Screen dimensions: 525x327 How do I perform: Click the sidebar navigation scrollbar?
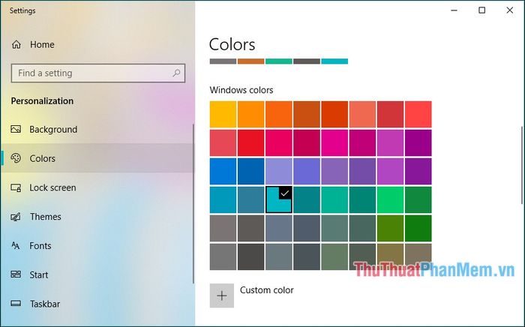click(x=193, y=204)
